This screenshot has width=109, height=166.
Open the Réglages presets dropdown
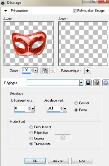click(81, 83)
